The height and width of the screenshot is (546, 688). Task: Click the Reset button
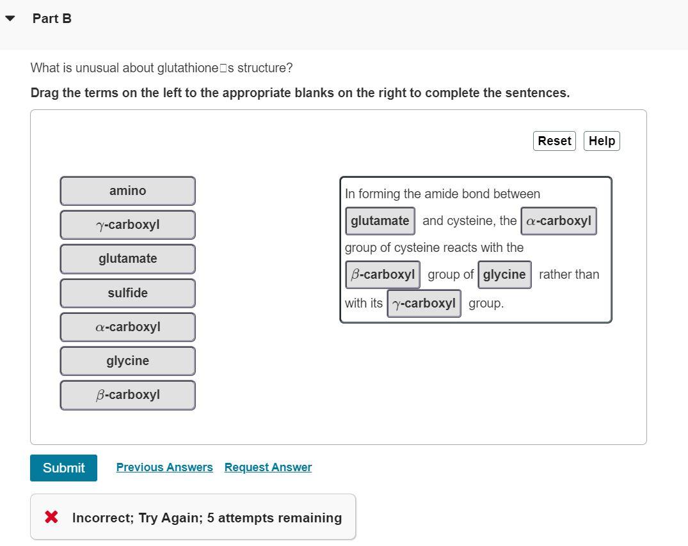[x=554, y=141]
